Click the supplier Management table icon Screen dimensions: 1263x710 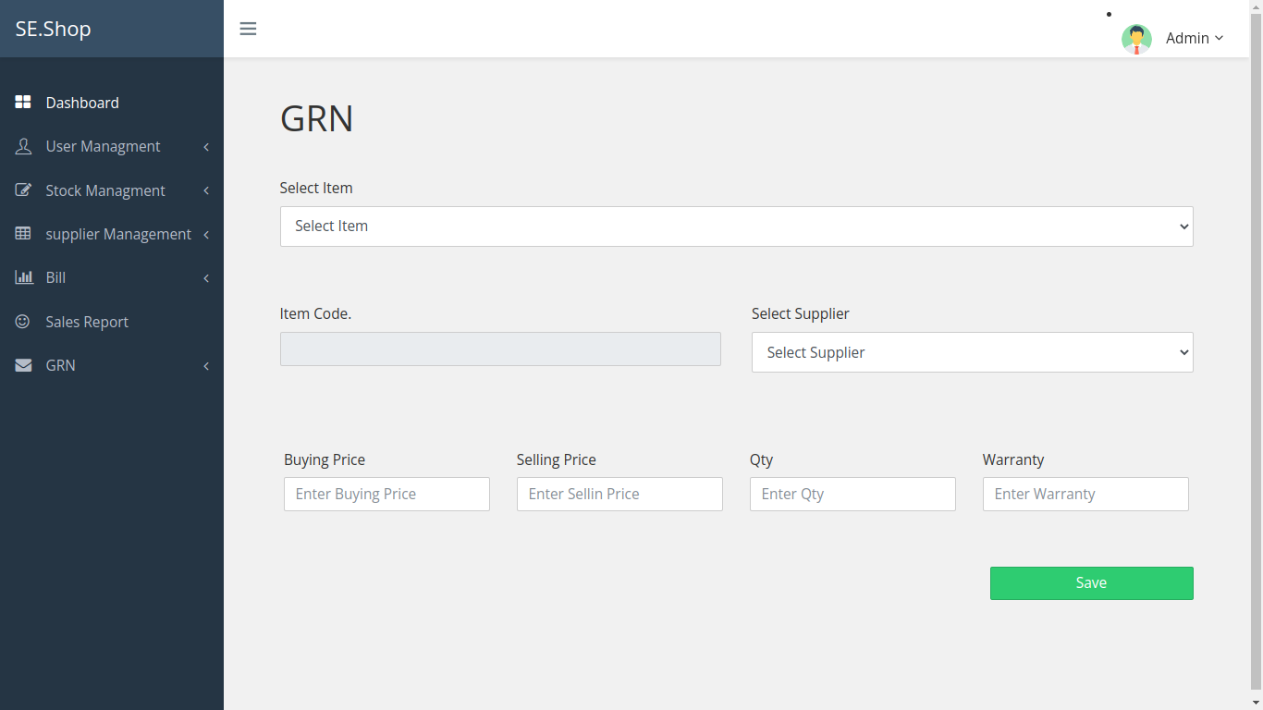pyautogui.click(x=22, y=233)
